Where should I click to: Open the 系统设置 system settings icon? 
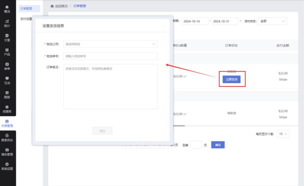(7, 167)
